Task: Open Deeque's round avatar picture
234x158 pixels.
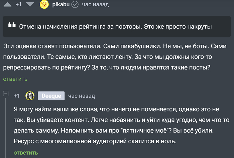Action: click(30, 96)
